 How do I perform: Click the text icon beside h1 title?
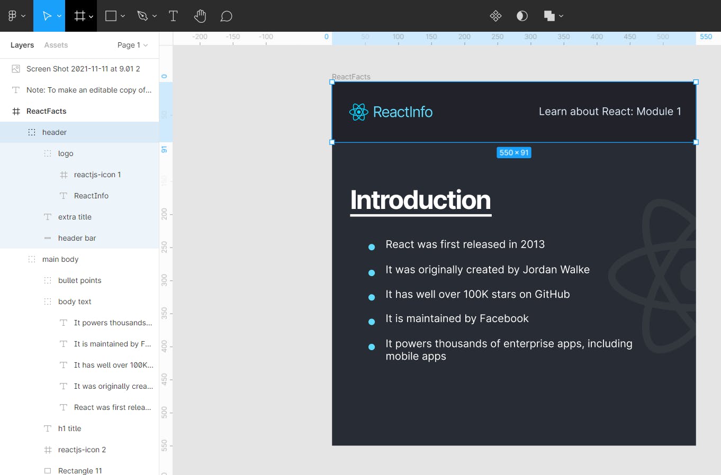[x=48, y=428]
